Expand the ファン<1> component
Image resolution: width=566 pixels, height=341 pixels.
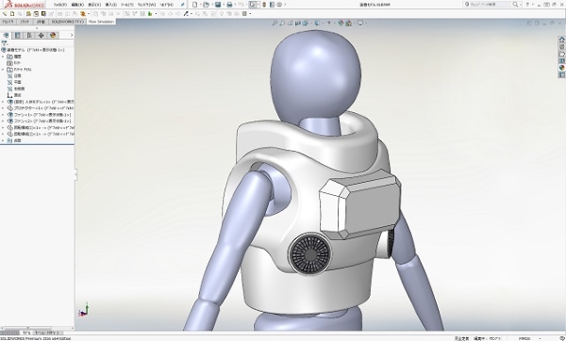point(3,115)
